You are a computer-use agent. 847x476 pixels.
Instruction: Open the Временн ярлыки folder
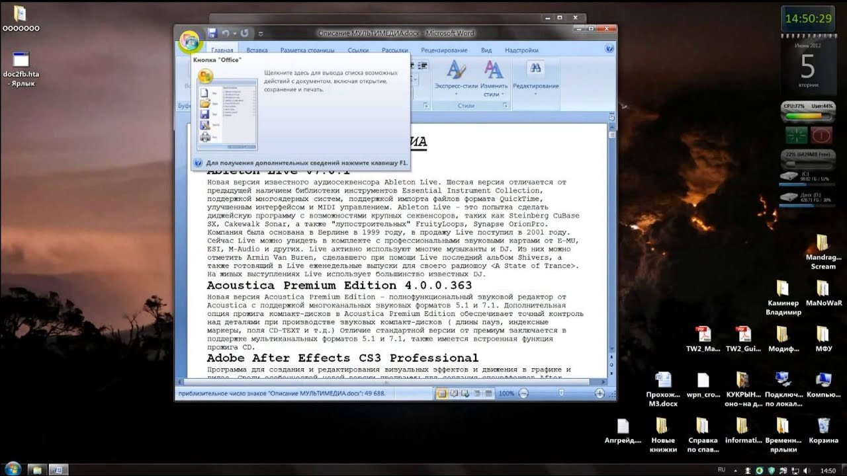click(783, 435)
